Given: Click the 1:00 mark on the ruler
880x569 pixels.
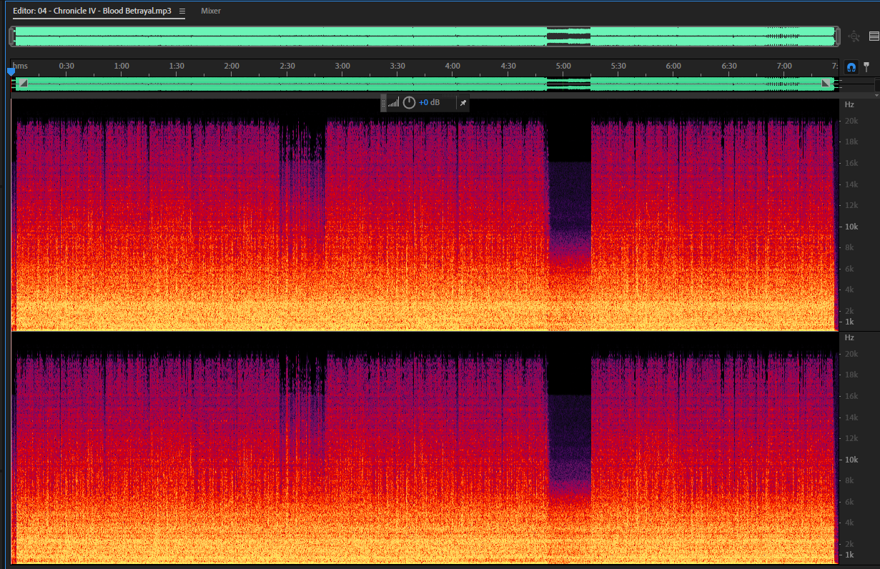Looking at the screenshot, I should (x=122, y=66).
